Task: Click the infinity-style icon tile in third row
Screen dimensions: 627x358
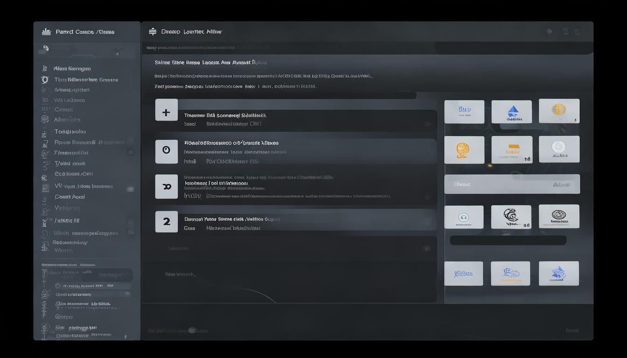Action: pos(166,186)
